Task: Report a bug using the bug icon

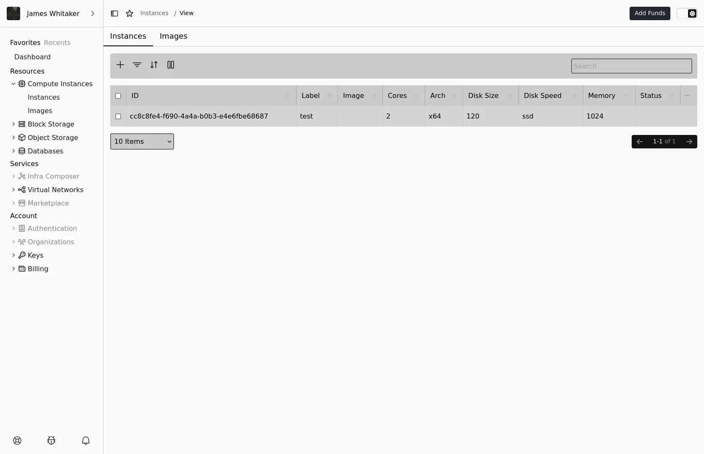Action: click(x=51, y=441)
